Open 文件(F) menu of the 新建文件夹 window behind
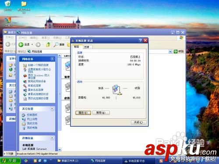The image size is (219, 164). tap(9, 38)
